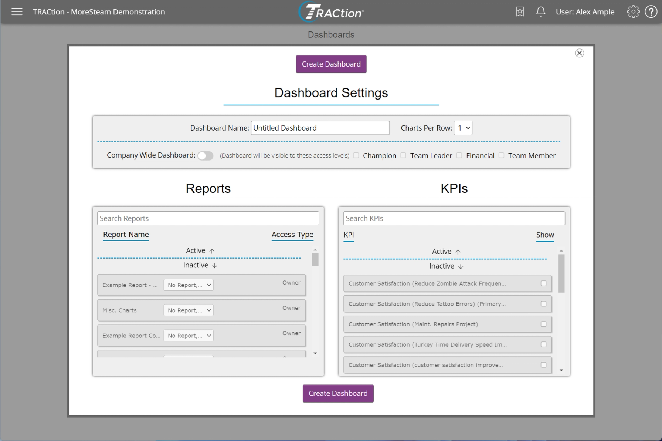662x441 pixels.
Task: Click the 'Example Report - ...' report name
Action: click(130, 285)
